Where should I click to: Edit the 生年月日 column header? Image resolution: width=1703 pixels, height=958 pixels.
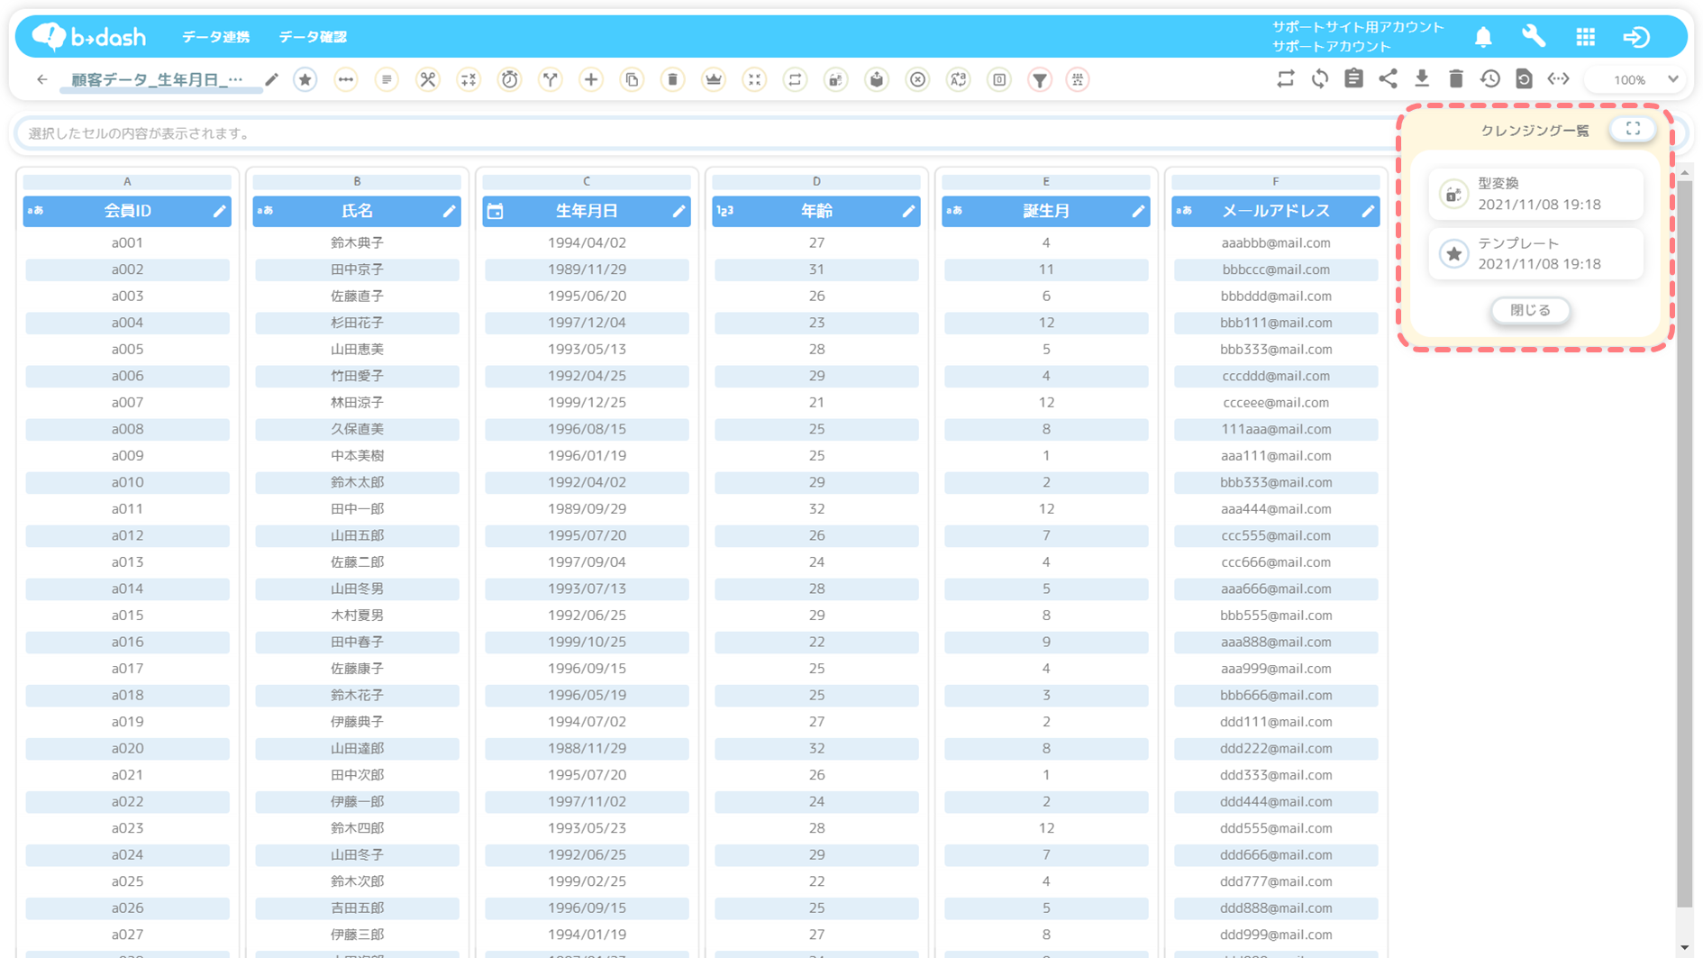[x=678, y=211]
